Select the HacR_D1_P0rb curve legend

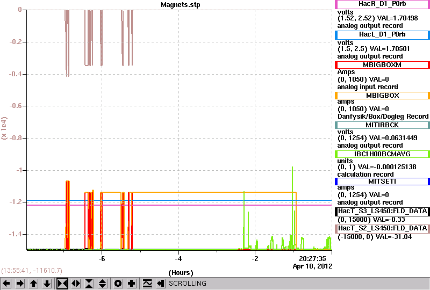pyautogui.click(x=382, y=4)
